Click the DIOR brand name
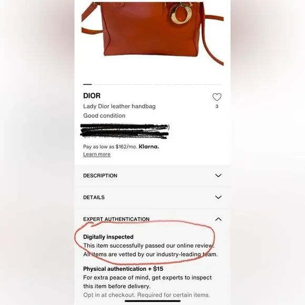305x305 pixels. 92,96
